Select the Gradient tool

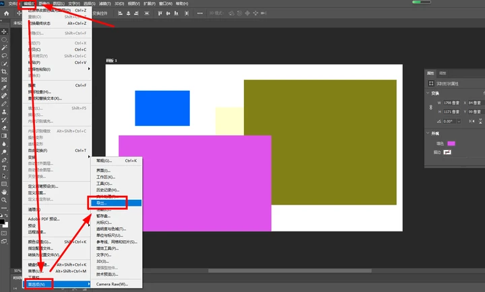4,136
